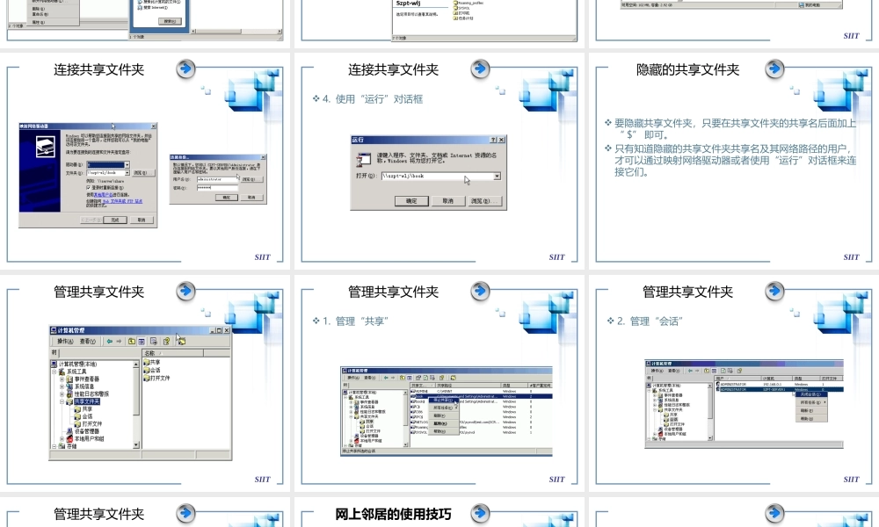The height and width of the screenshot is (527, 879).
Task: Click the round arrow icon on 隐藏的共享文件夹 slide
Action: pyautogui.click(x=774, y=69)
